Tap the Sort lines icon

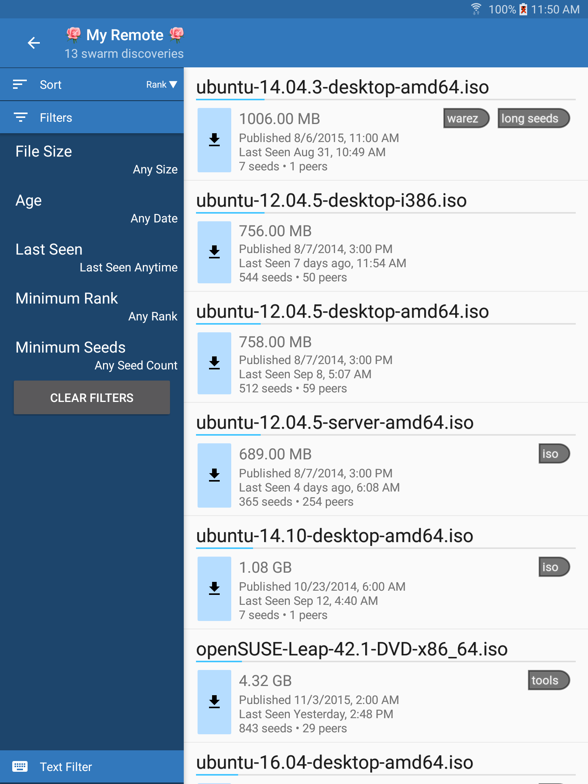[x=20, y=84]
